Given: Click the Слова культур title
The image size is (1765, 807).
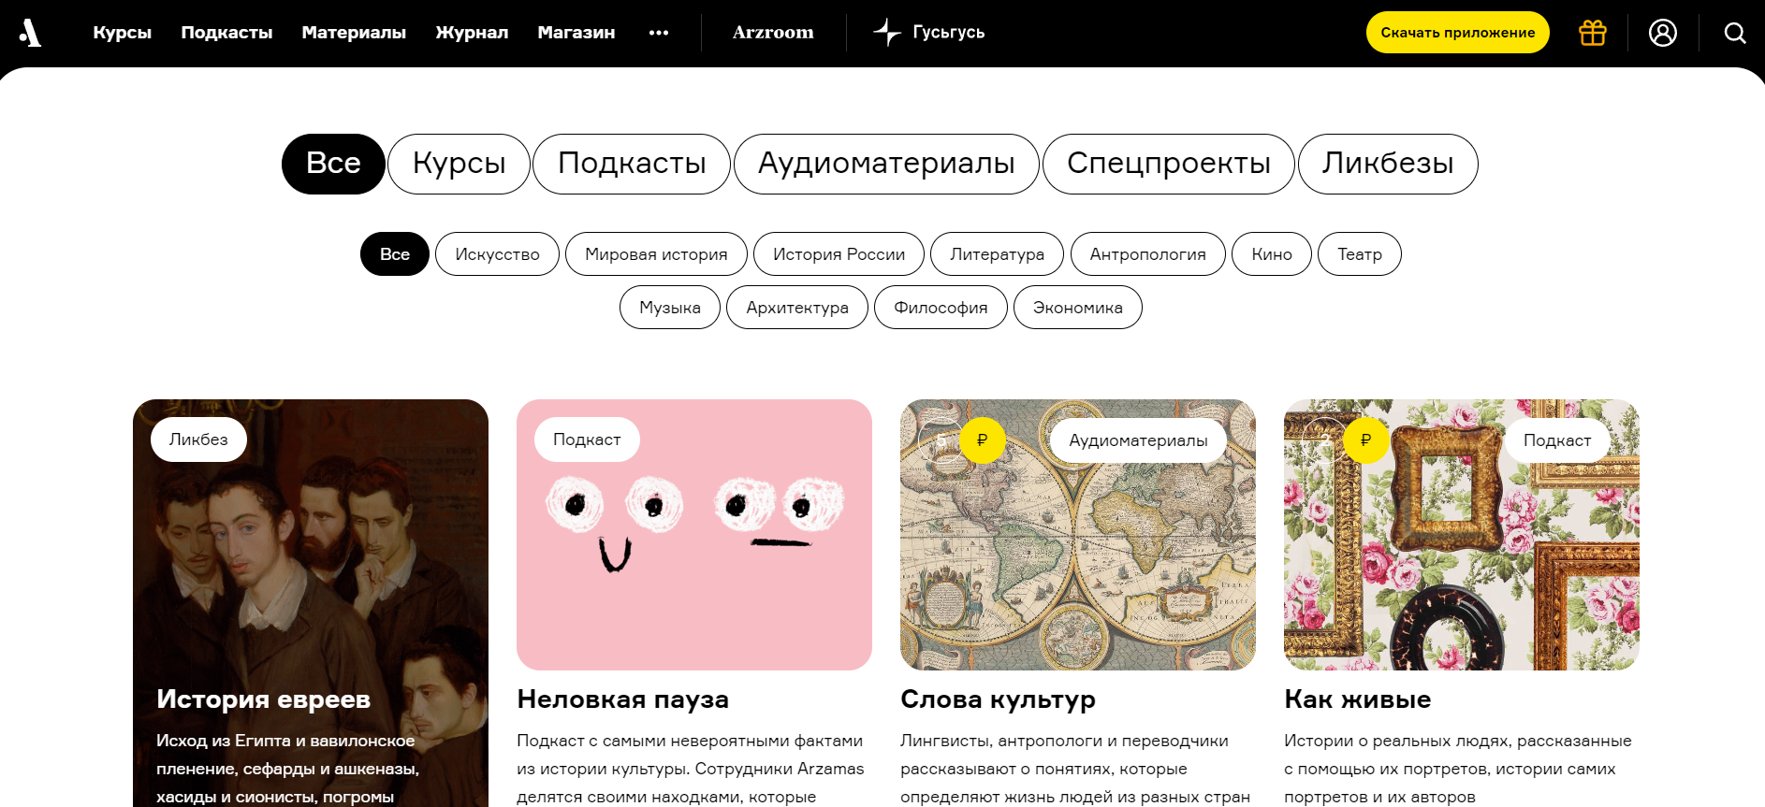Looking at the screenshot, I should [x=998, y=699].
